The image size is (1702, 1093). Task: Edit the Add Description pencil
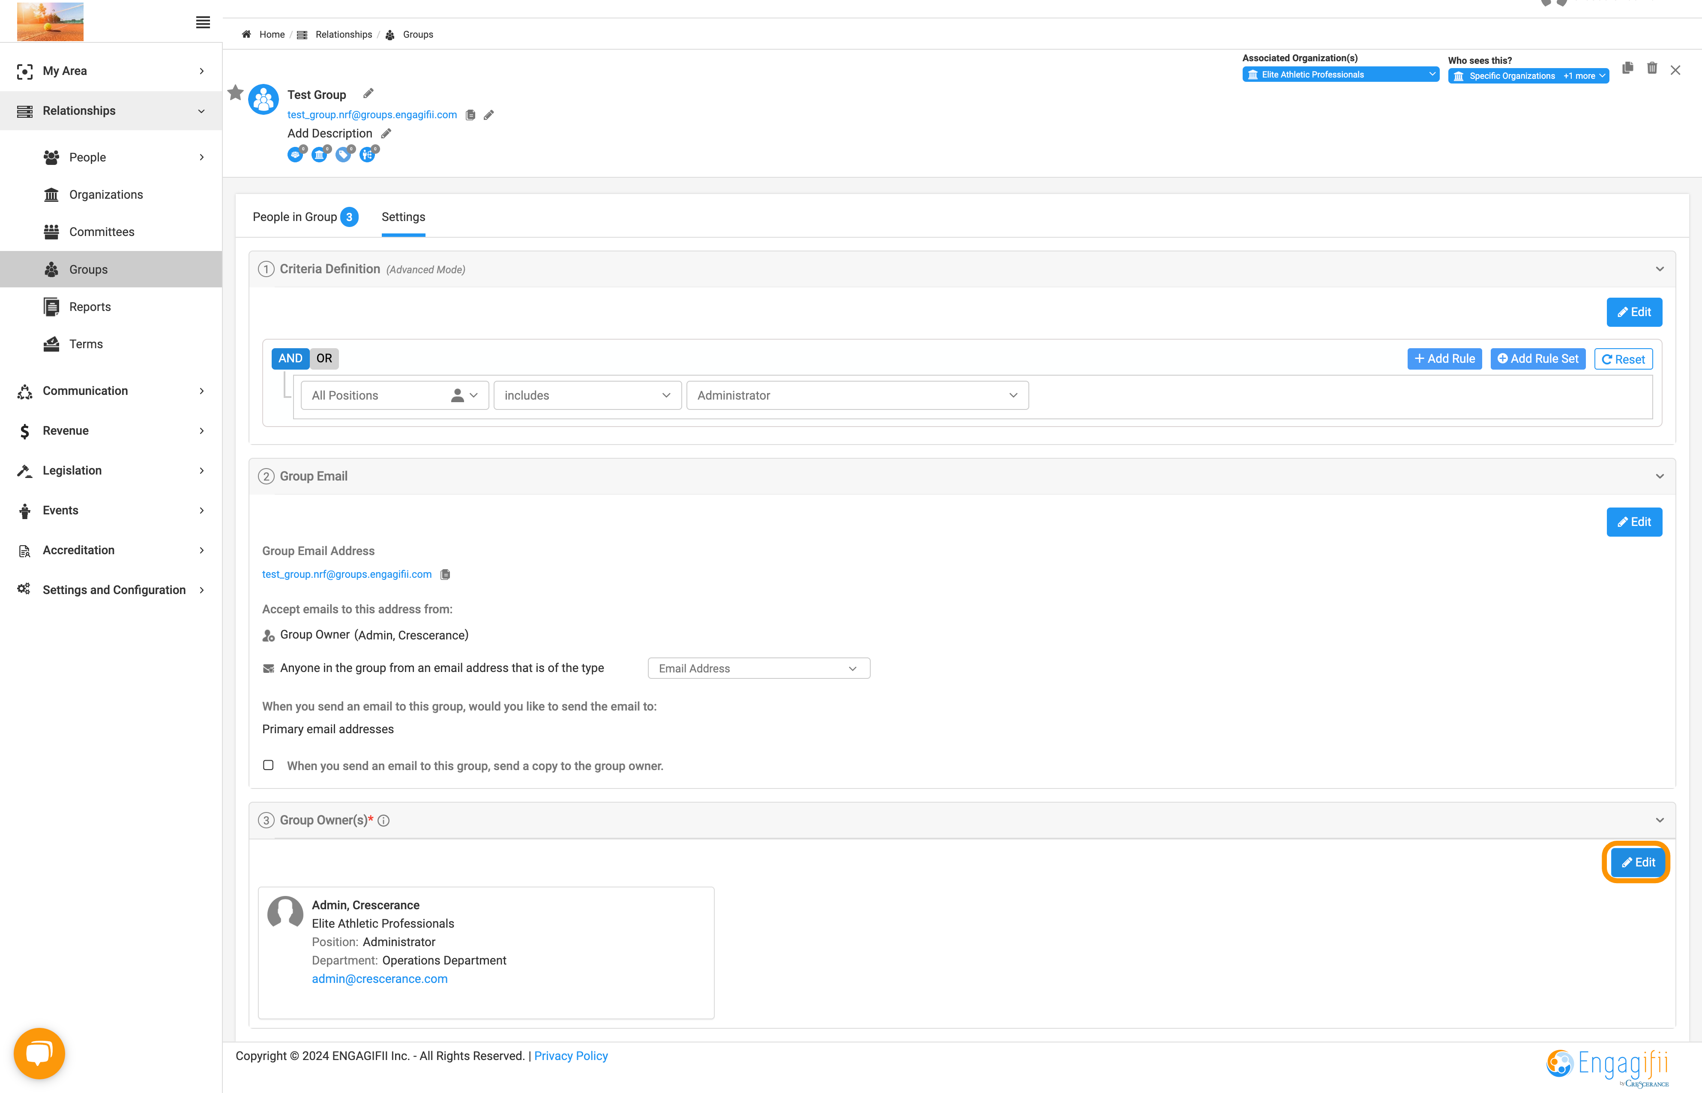[x=386, y=134]
